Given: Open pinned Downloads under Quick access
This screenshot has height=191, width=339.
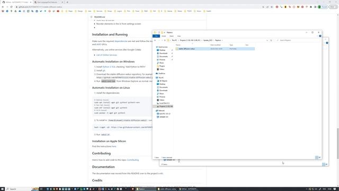Looking at the screenshot, I should point(163,53).
